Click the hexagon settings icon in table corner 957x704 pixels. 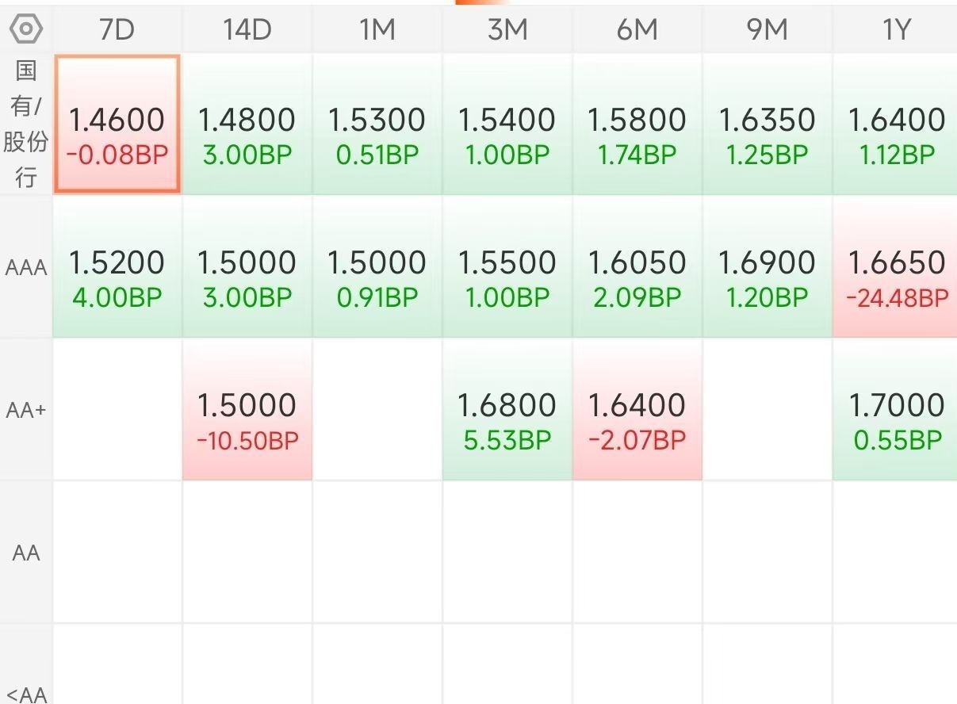tap(26, 29)
